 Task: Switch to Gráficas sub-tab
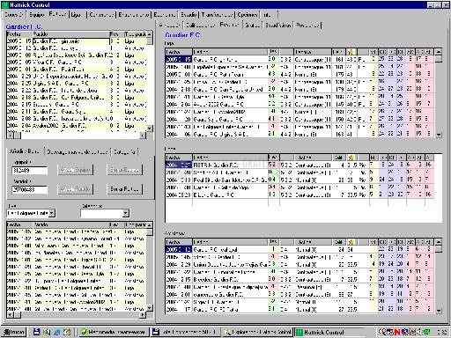[253, 26]
